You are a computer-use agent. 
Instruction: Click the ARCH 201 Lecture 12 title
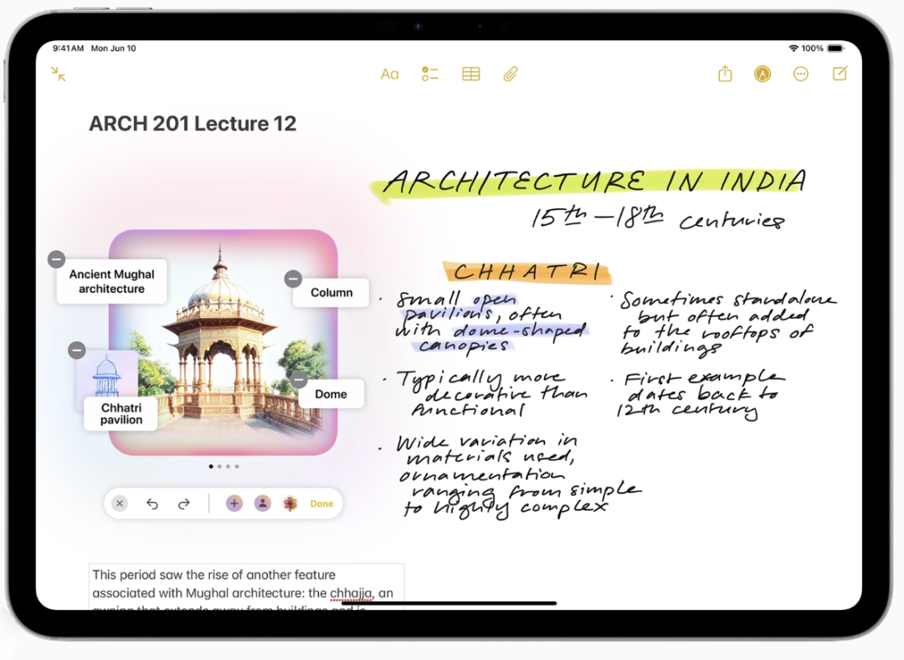193,124
